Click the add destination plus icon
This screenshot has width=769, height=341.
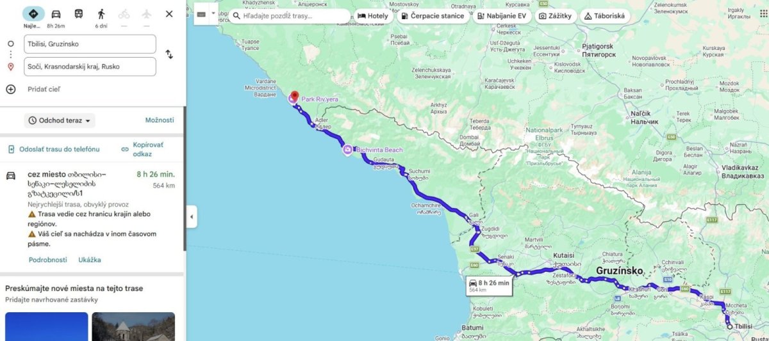(11, 89)
